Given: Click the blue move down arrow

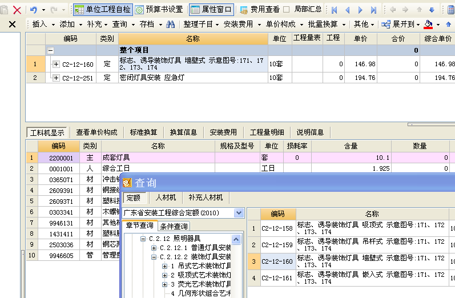Looking at the screenshot, I should [x=432, y=10].
